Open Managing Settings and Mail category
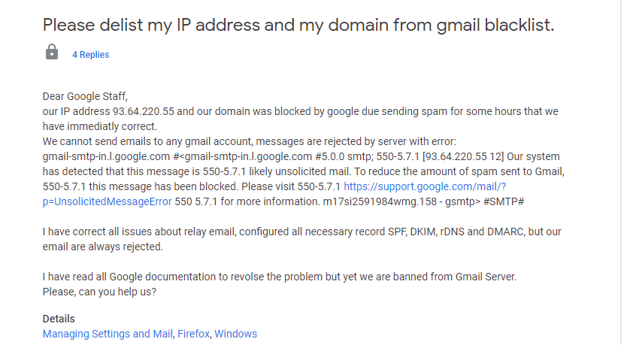 (108, 334)
